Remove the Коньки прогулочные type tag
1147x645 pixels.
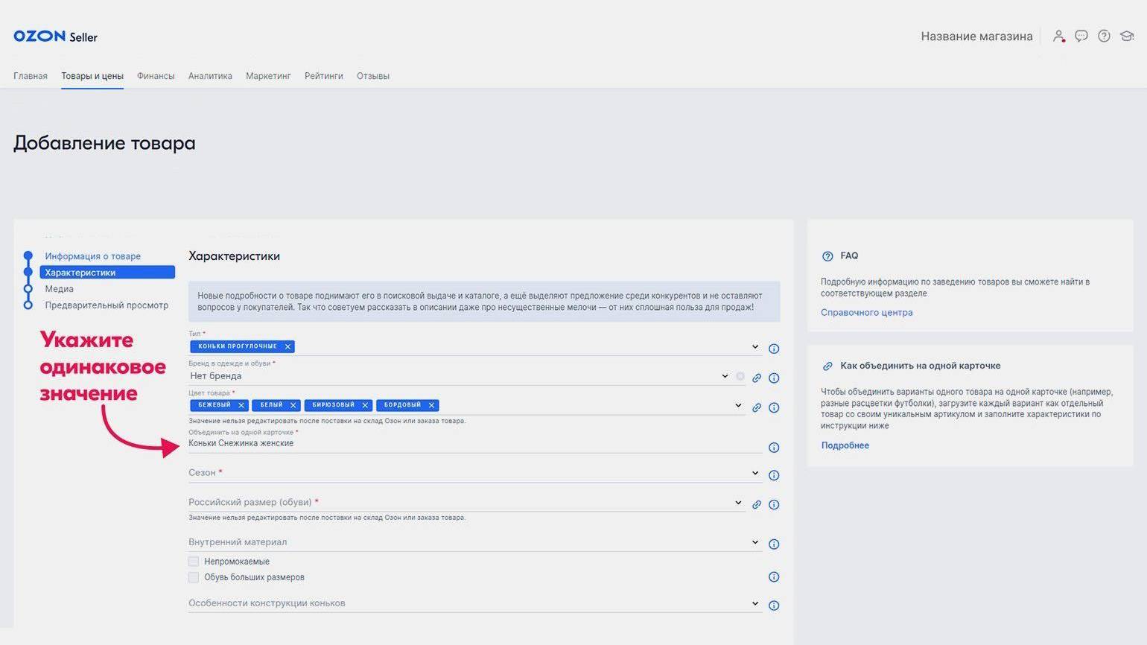click(287, 346)
